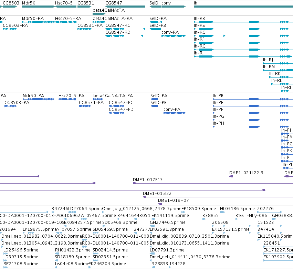Click the Ih-RG transcript label
Screen dimensions: 293x269
pos(200,46)
